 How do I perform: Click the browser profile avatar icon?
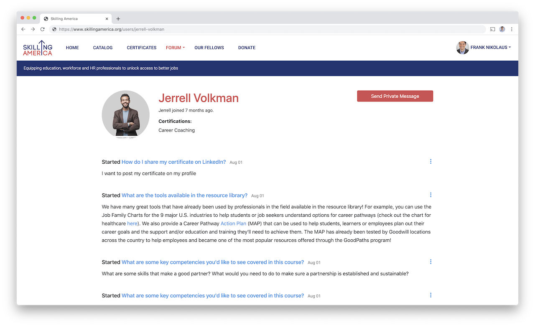point(502,29)
